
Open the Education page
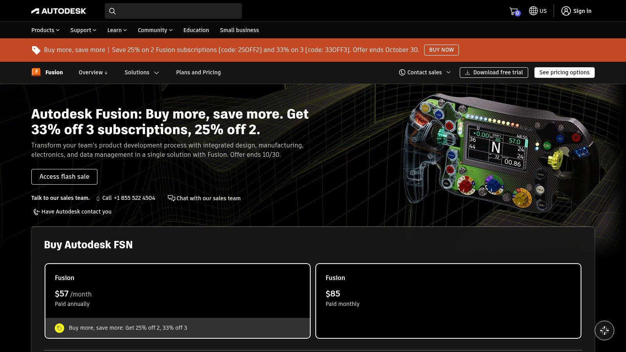point(196,30)
